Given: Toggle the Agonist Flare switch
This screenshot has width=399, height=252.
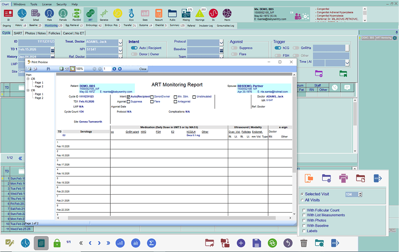Looking at the screenshot, I should pyautogui.click(x=234, y=54).
